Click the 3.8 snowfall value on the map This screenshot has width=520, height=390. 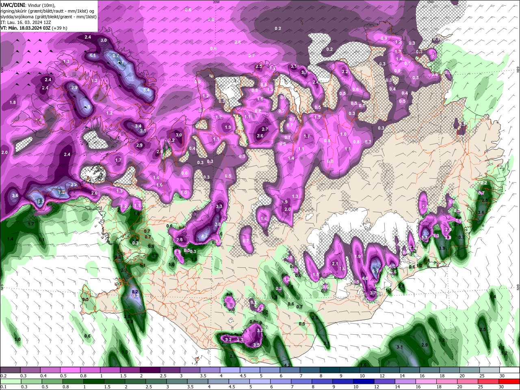click(x=218, y=224)
